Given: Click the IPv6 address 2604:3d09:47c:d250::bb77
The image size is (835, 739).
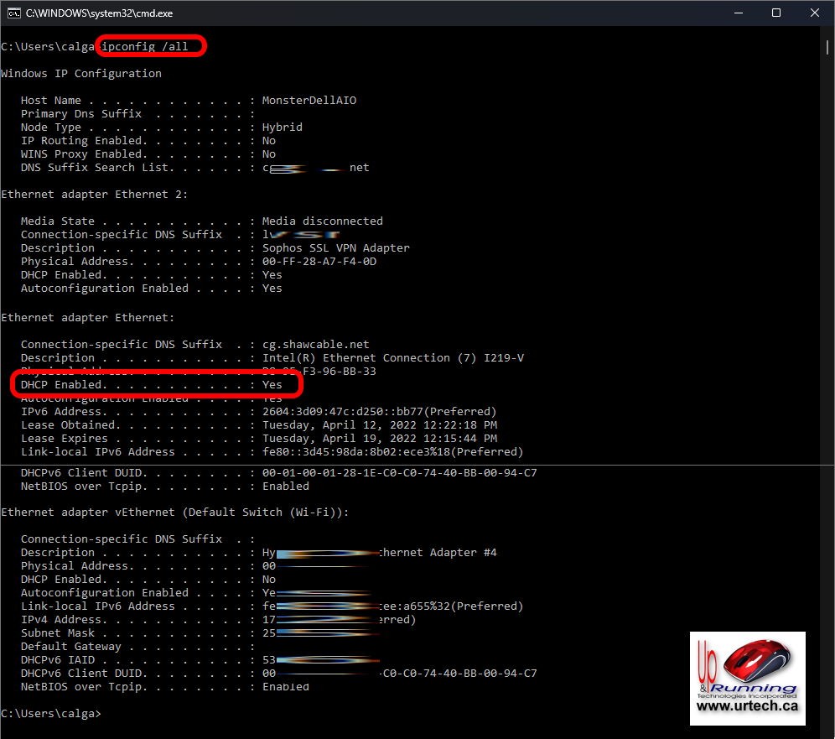Looking at the screenshot, I should pos(379,412).
